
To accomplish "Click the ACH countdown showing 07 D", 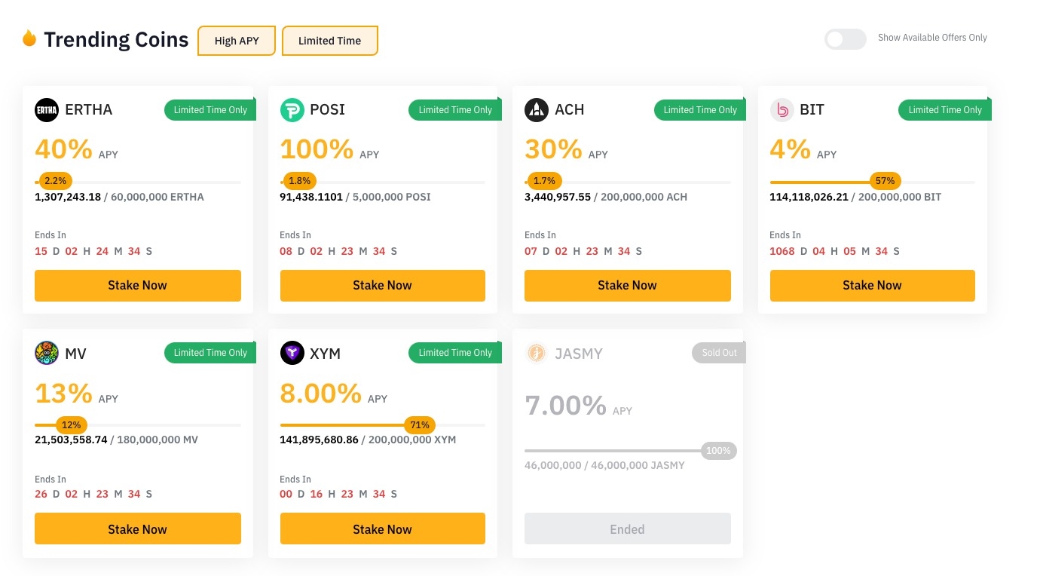I will point(583,251).
